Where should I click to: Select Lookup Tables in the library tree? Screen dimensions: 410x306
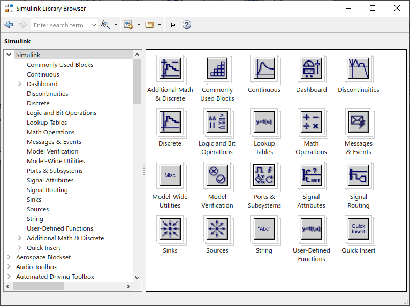[47, 123]
